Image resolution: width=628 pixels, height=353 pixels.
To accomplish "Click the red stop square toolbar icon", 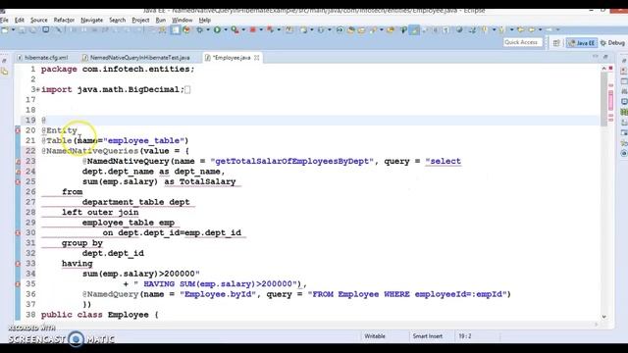I will [x=253, y=30].
